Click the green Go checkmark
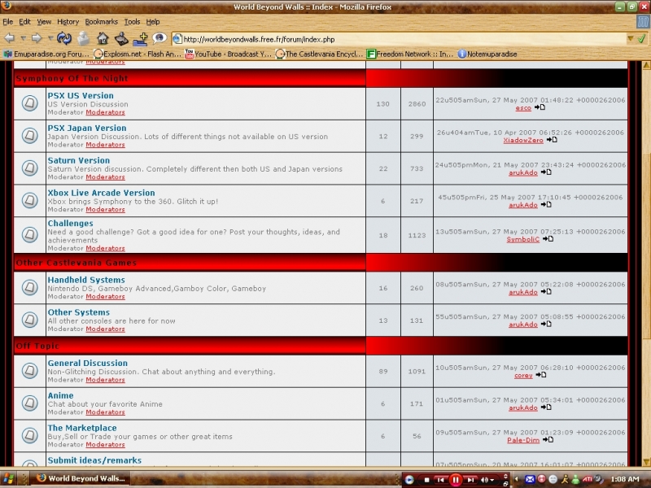Screen dimensions: 651x488 click(641, 39)
